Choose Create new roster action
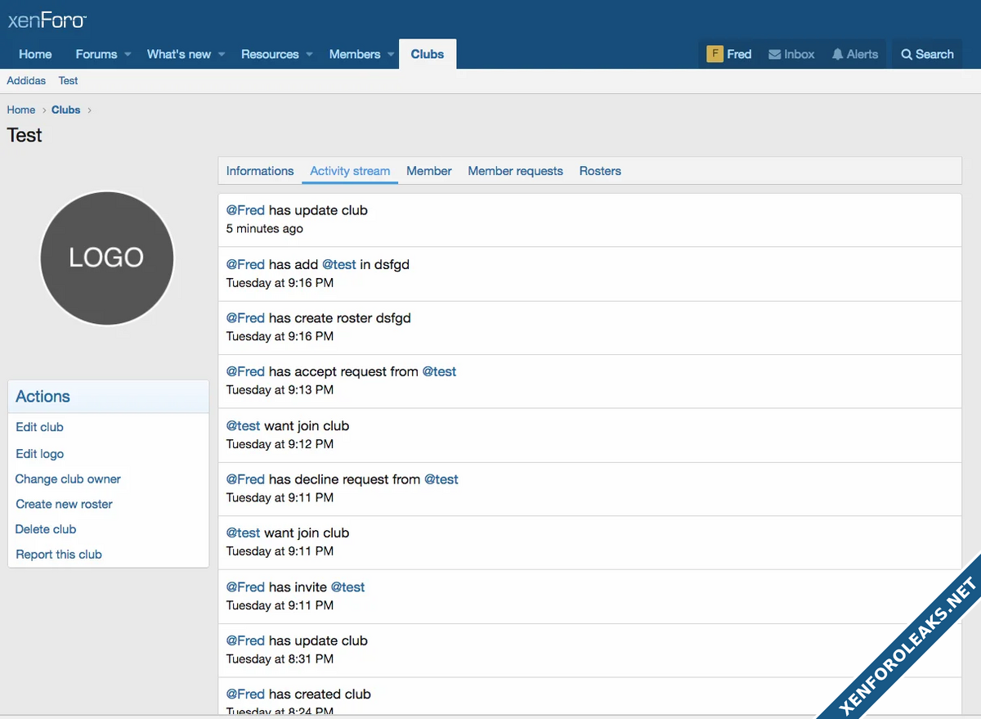The width and height of the screenshot is (981, 719). pyautogui.click(x=64, y=504)
